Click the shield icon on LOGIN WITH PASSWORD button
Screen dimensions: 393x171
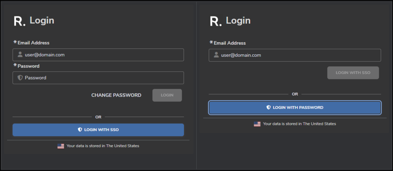[269, 107]
